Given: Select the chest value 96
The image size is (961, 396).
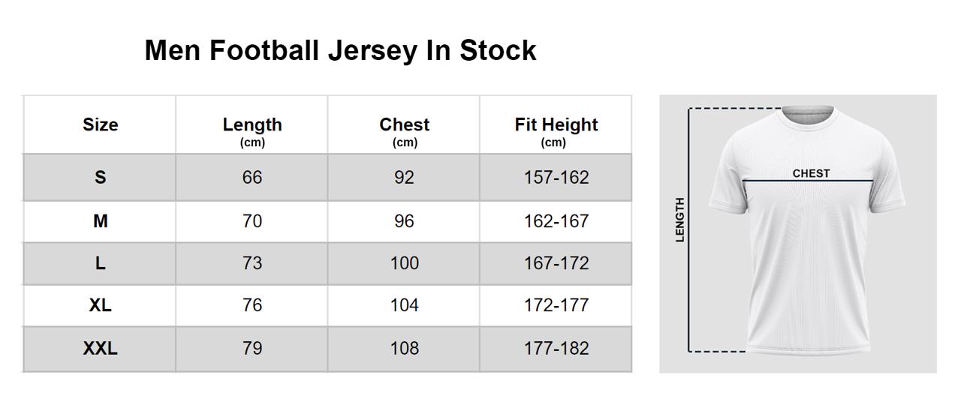Looking at the screenshot, I should click(x=404, y=221).
